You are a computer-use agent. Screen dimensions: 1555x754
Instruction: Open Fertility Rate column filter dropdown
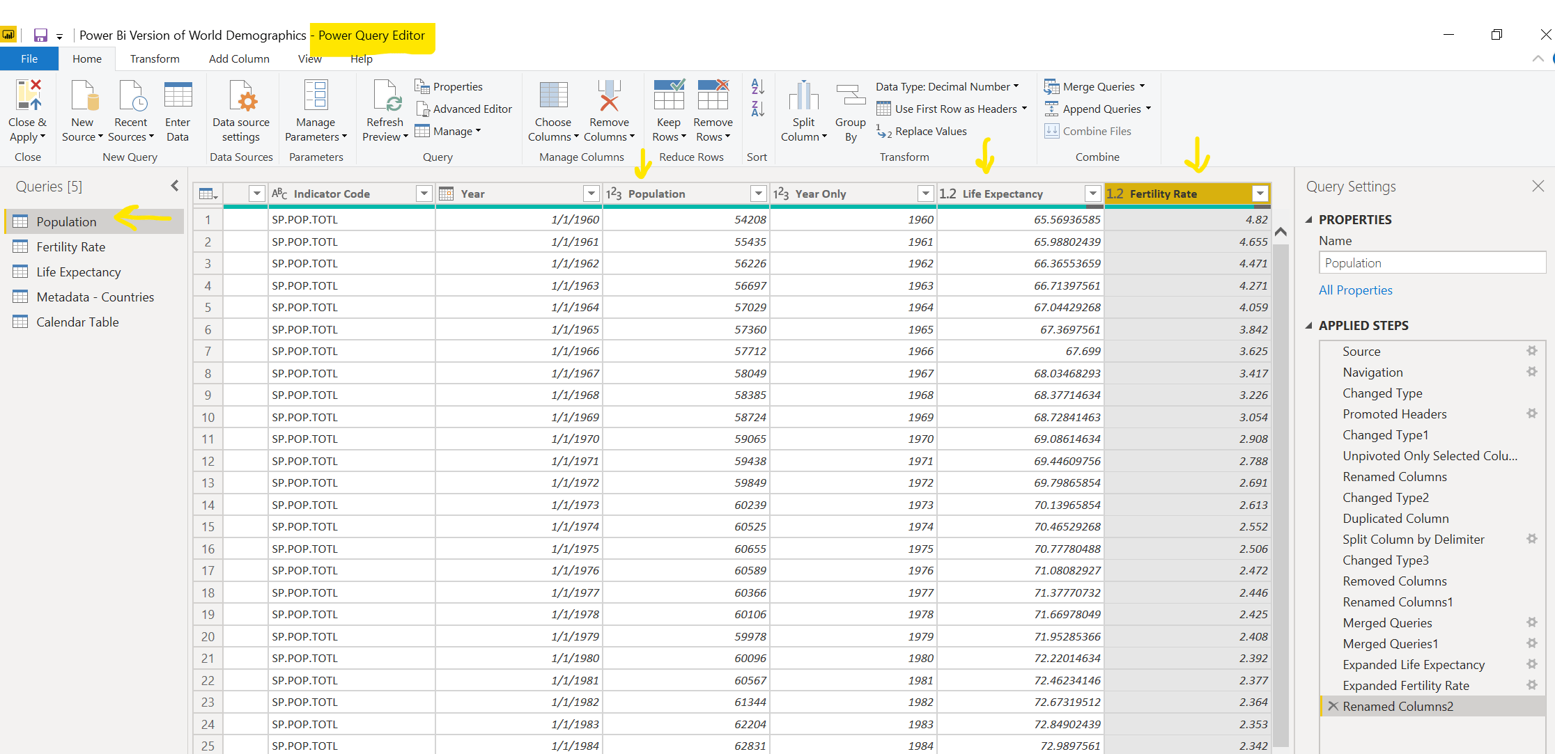(x=1260, y=194)
